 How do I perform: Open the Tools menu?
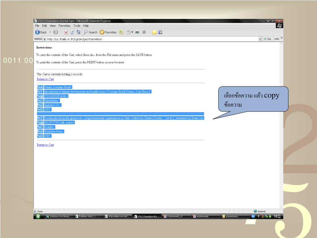tap(77, 26)
